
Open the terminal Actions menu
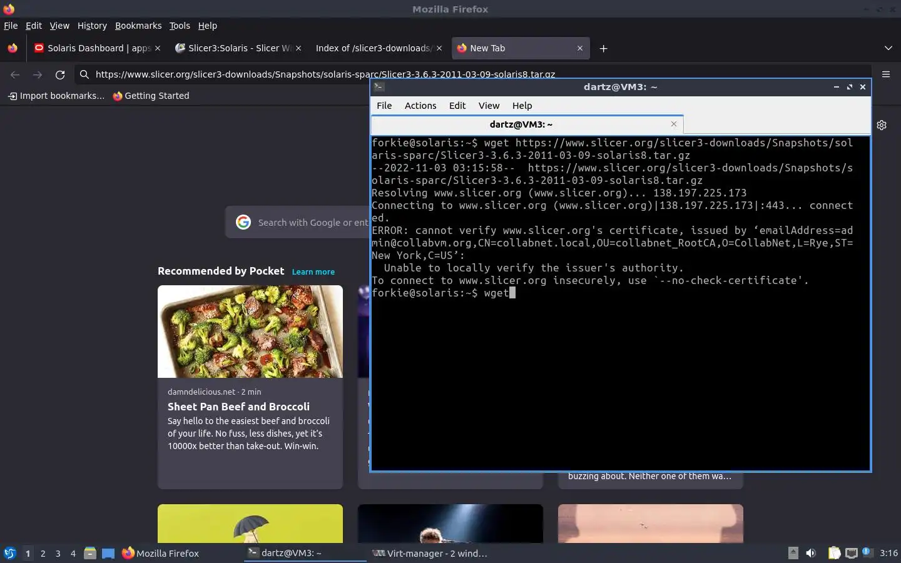pos(420,106)
